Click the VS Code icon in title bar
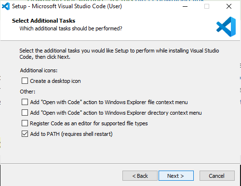Image resolution: width=241 pixels, height=186 pixels. point(6,6)
